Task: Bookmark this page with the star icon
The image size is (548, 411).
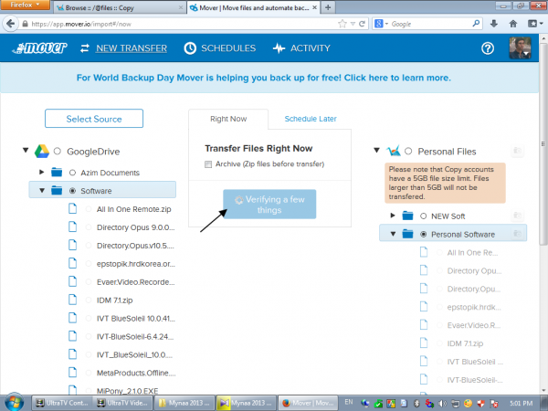Action: (342, 24)
